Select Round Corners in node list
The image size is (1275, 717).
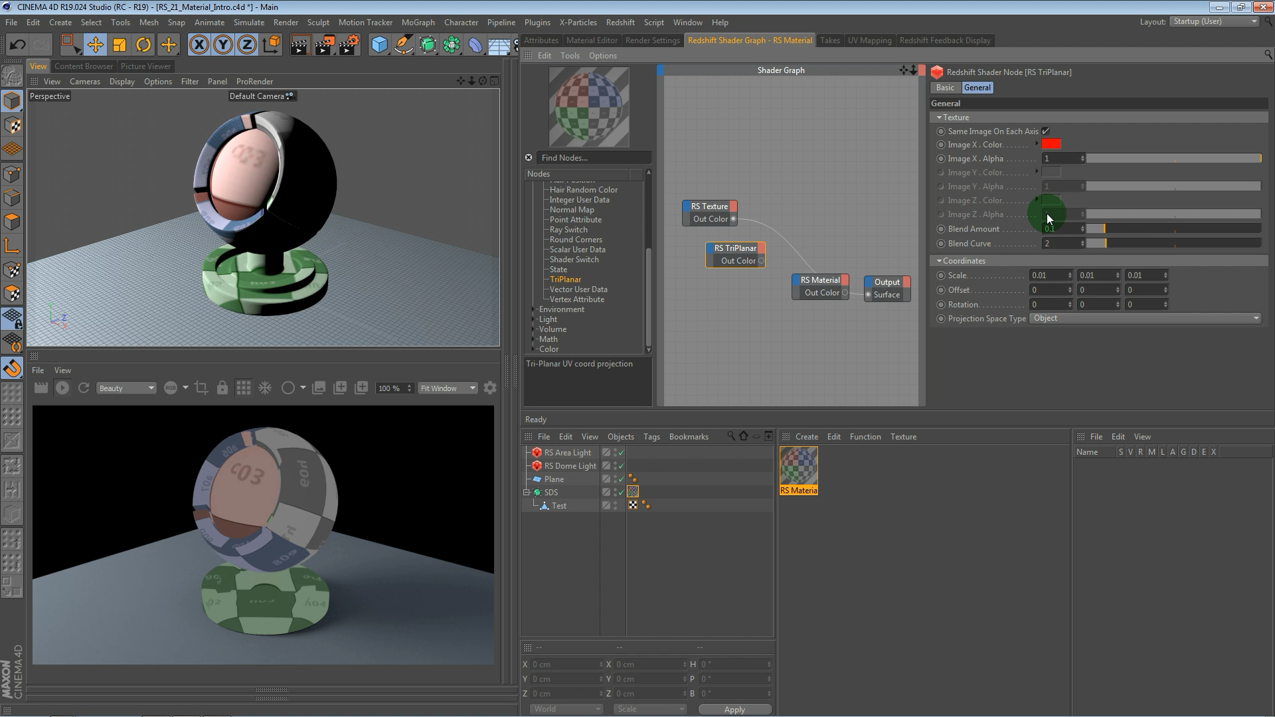tap(576, 240)
